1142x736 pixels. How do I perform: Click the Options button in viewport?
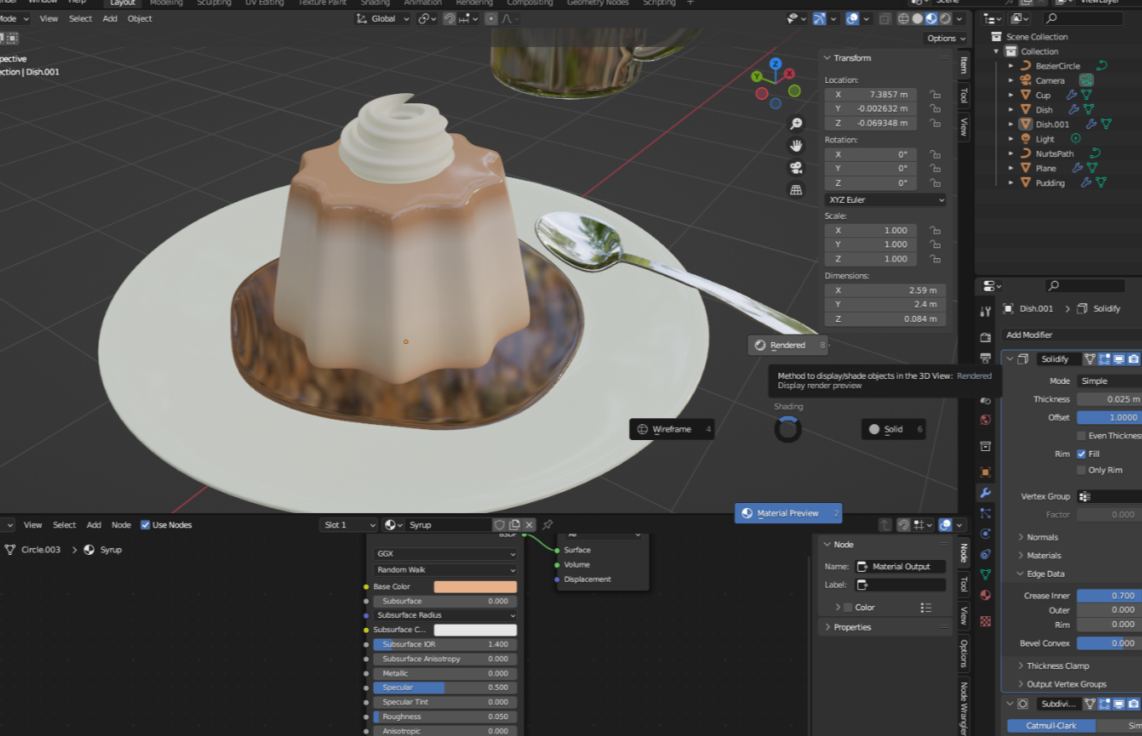946,38
